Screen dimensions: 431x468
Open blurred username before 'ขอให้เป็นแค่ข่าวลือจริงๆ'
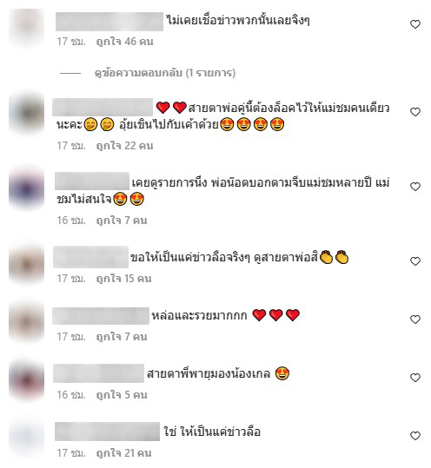(x=90, y=257)
